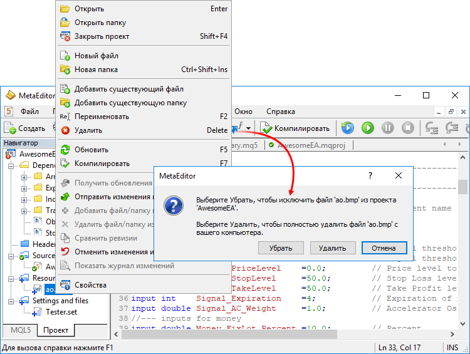470x354 pixels.
Task: Click the red Удалить icon in menu
Action: 65,130
